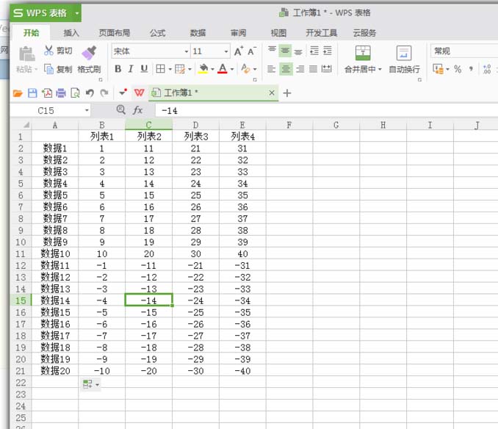Click the red font color A
Screen dimensions: 498x429
click(223, 68)
